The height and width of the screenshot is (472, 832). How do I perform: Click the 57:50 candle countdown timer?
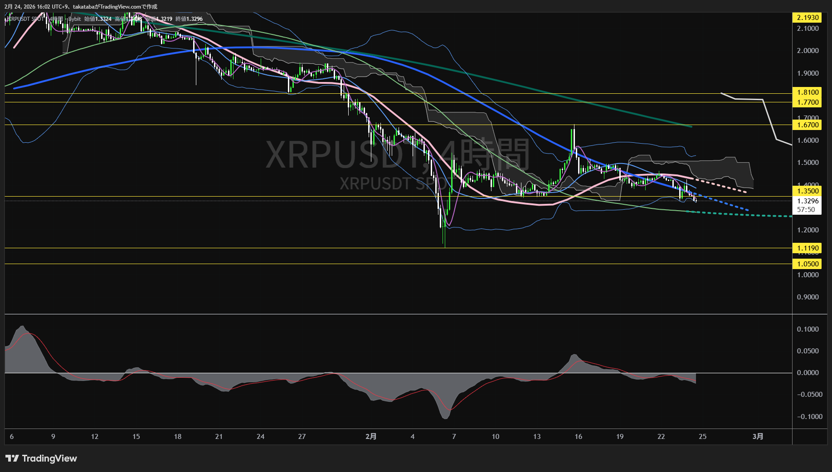coord(806,210)
